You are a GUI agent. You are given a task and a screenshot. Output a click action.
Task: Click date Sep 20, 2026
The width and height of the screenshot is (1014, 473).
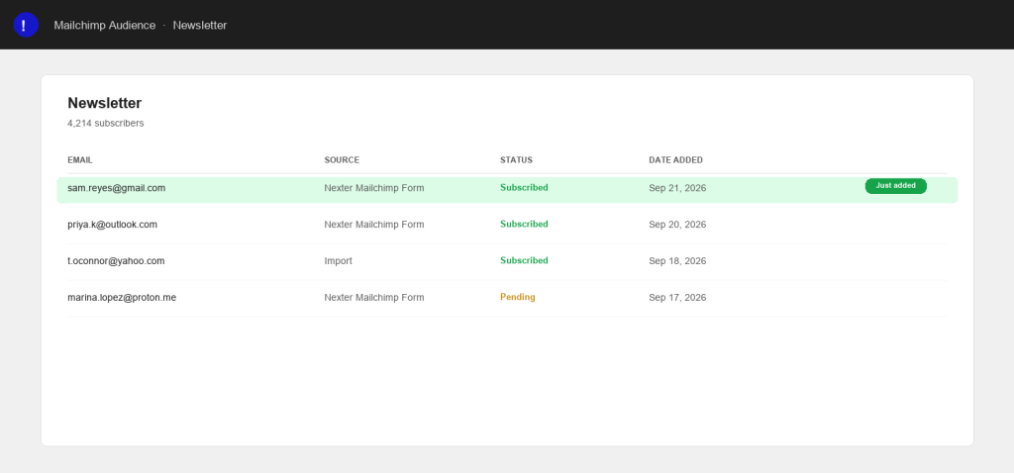click(677, 225)
